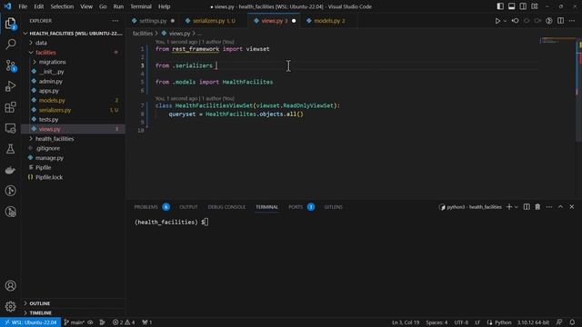Image resolution: width=582 pixels, height=327 pixels.
Task: Open Explorer more actions ellipsis
Action: 115,21
